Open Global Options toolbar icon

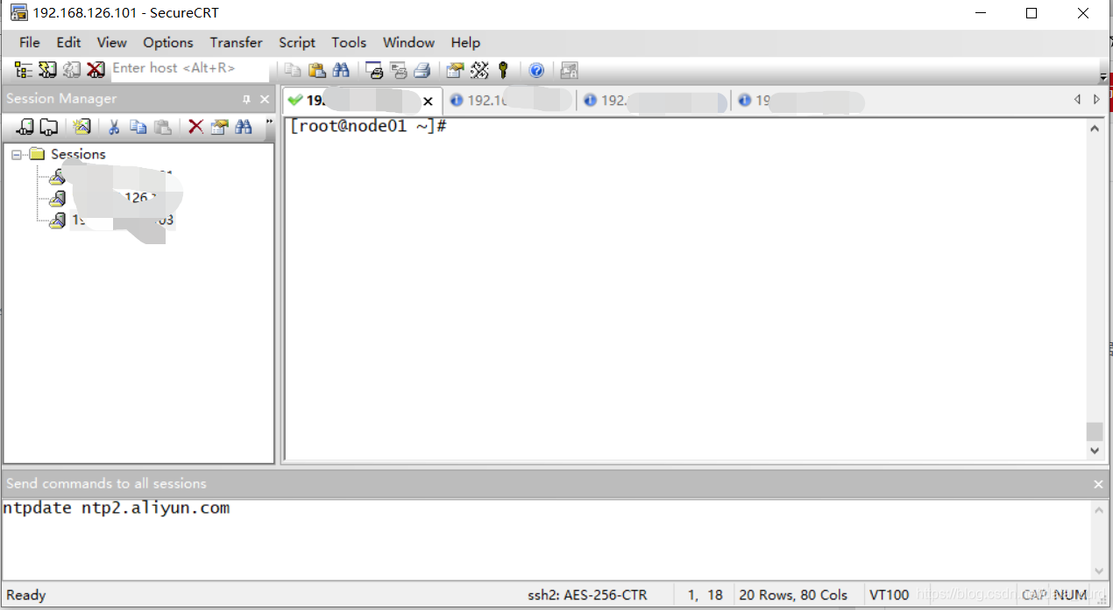pyautogui.click(x=479, y=70)
